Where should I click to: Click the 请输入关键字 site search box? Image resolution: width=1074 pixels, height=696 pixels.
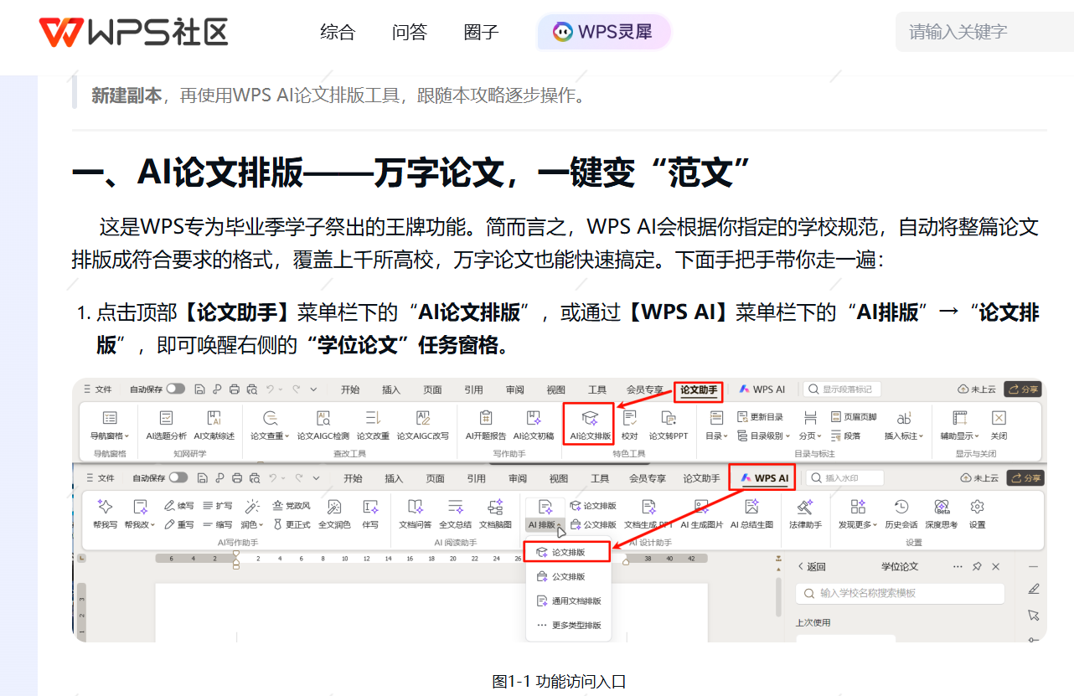pyautogui.click(x=984, y=32)
